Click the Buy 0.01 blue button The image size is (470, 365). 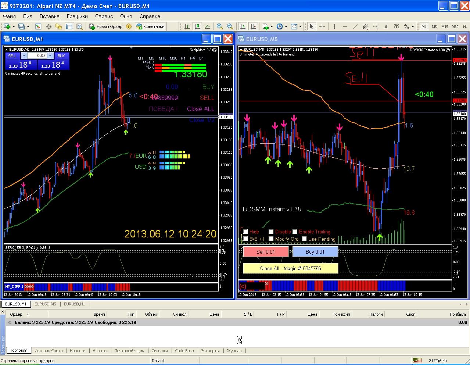315,252
